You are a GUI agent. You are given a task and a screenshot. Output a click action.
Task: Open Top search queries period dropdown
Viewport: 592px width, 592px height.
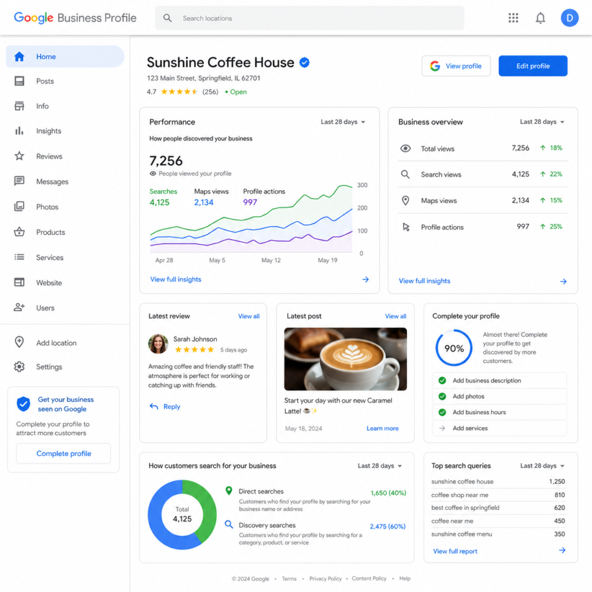pos(542,466)
